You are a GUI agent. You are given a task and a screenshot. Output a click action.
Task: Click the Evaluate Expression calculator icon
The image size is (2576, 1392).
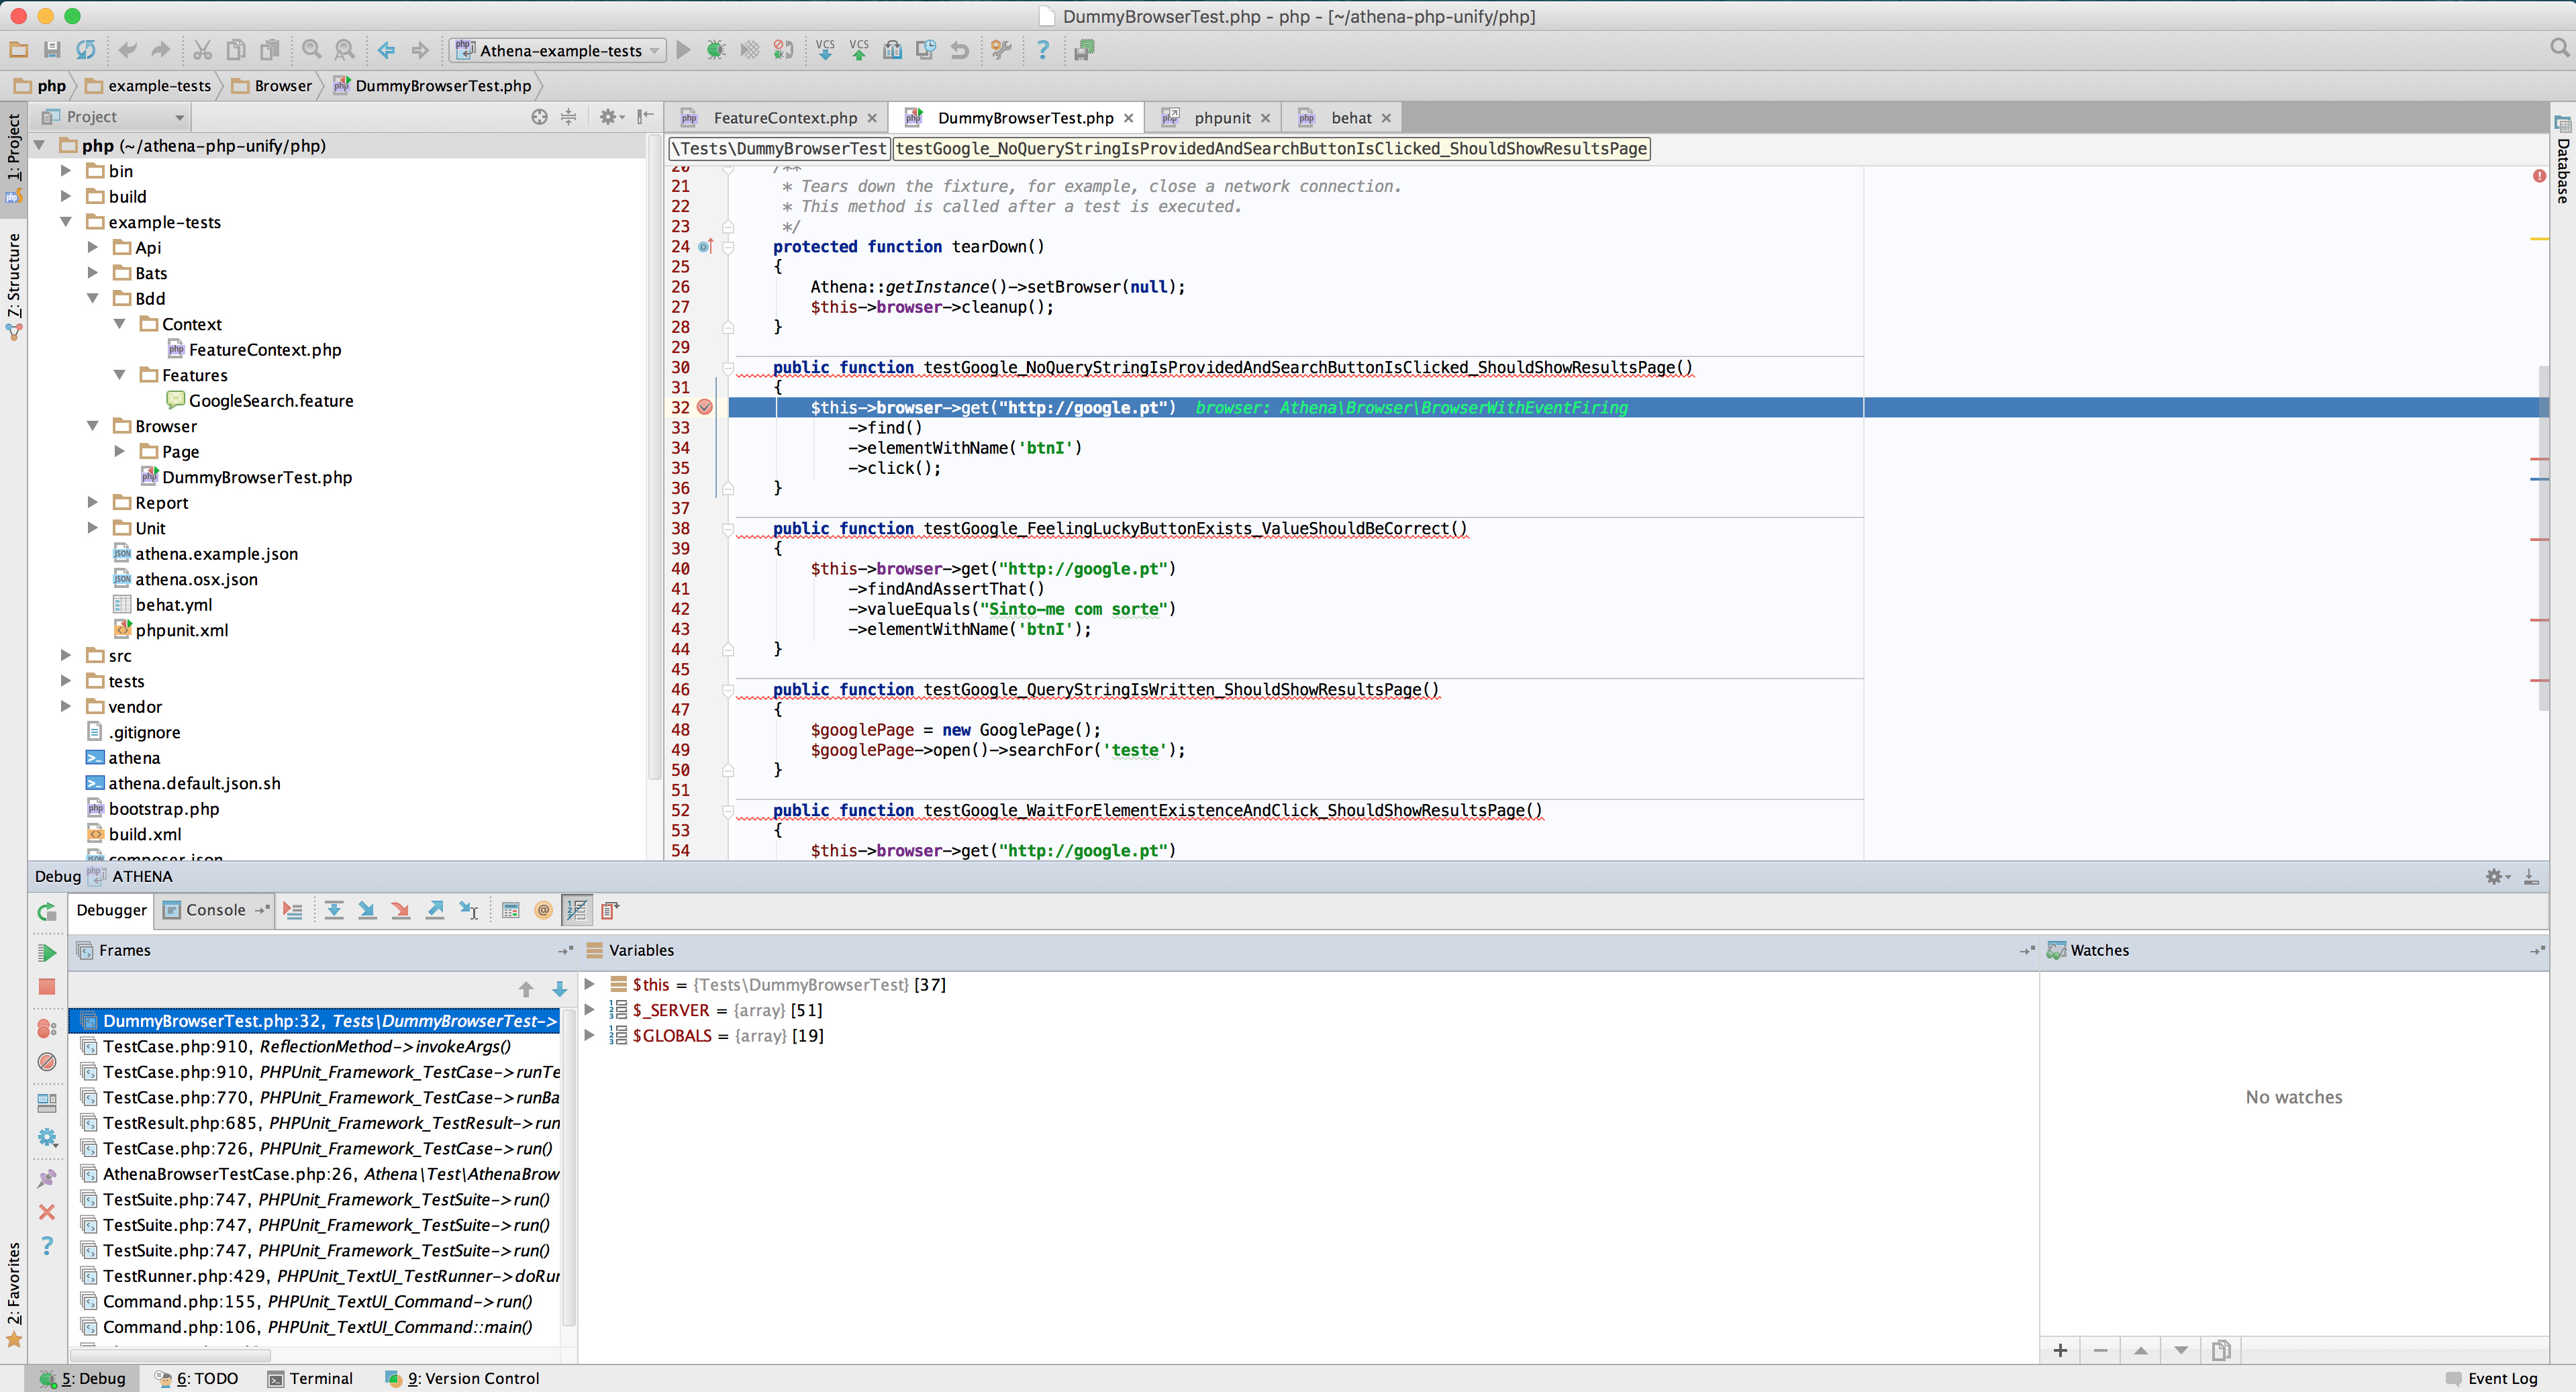coord(510,910)
